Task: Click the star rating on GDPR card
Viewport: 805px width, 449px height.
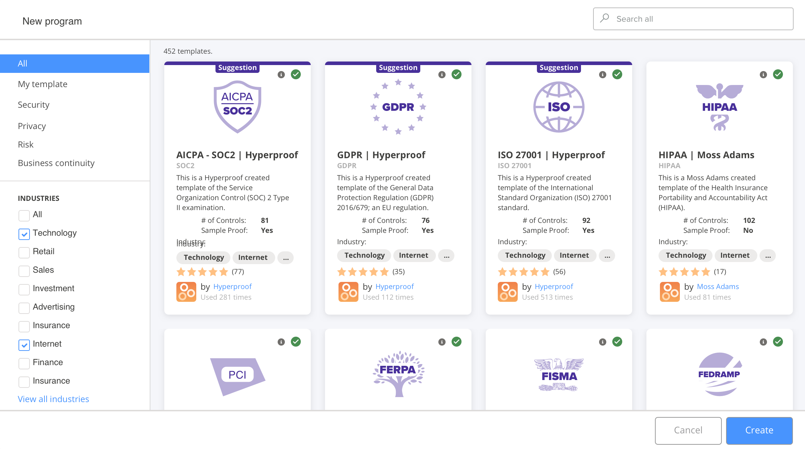Action: (x=363, y=272)
